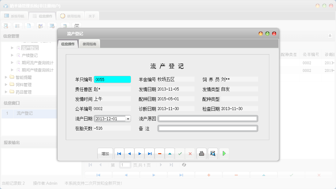This screenshot has width=336, height=189.
Task: Expand the 饲料管理 folder arrow
Action: point(6,84)
